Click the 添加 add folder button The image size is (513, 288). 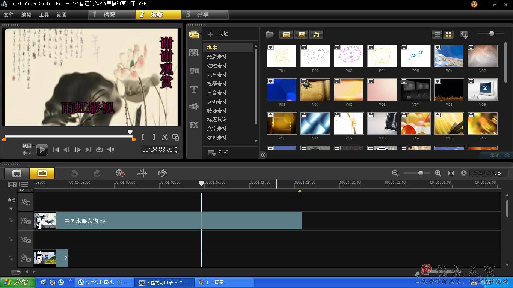[x=218, y=34]
